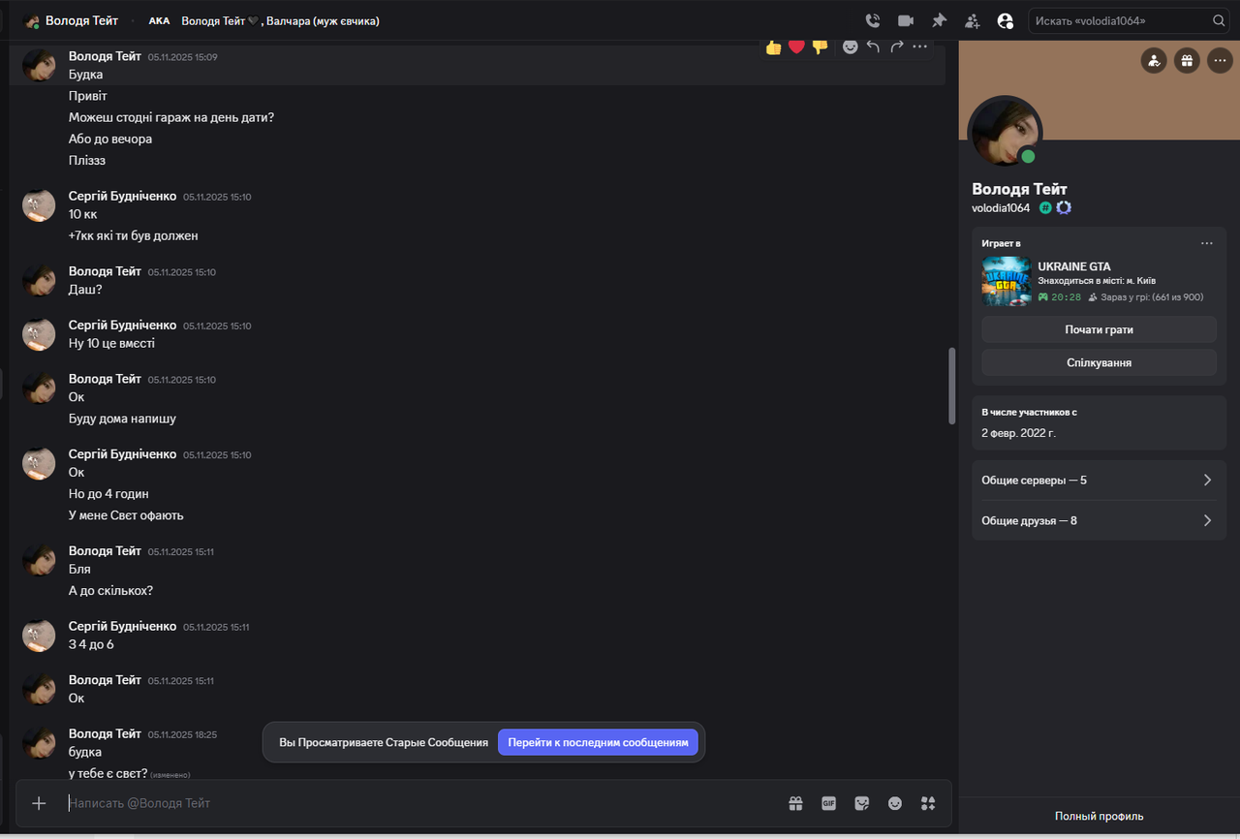Screen dimensions: 1240x839
Task: Click message text '+7кк які ти був должен'
Action: (133, 235)
